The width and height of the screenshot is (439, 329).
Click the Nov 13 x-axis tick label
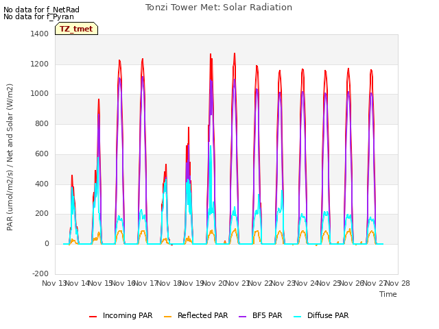coord(54,283)
